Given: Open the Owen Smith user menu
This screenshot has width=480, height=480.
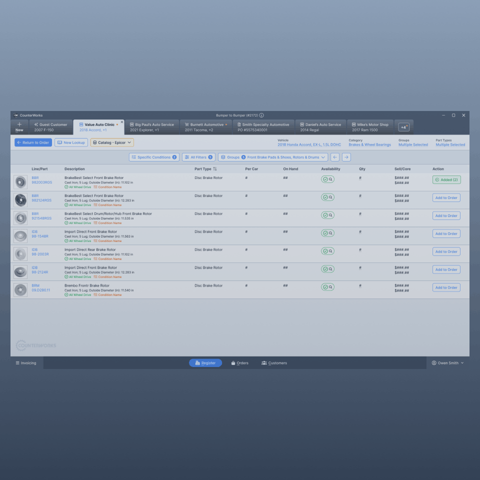Looking at the screenshot, I should (x=447, y=363).
